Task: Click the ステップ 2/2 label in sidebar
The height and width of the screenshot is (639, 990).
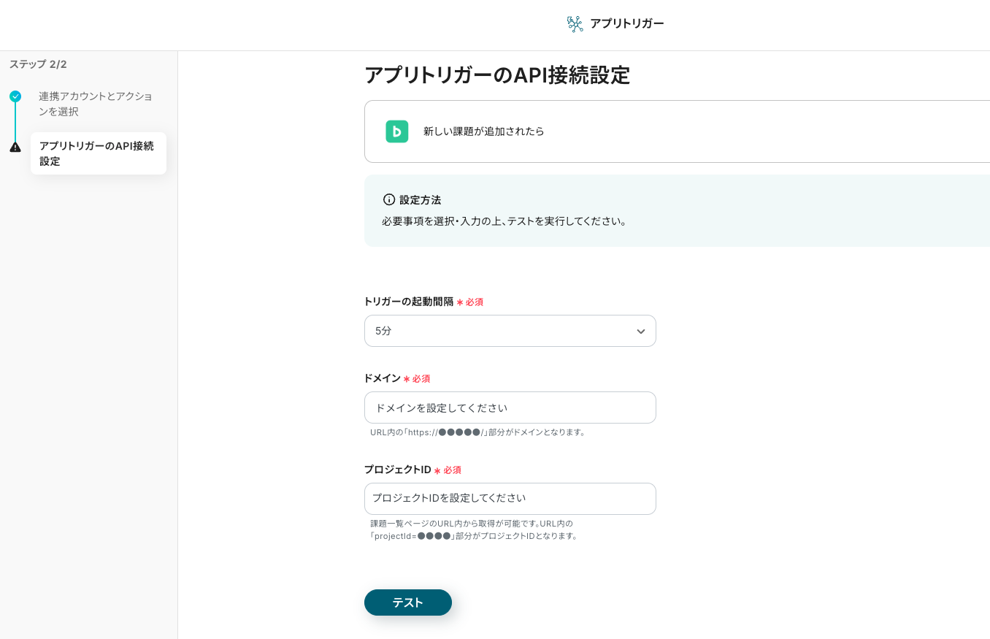Action: coord(38,64)
